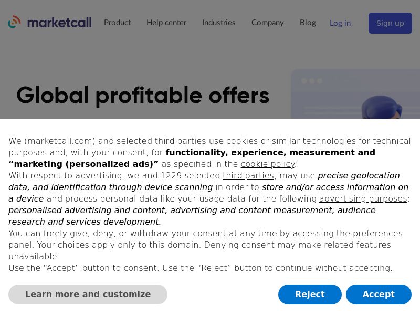Click the blue character illustration

point(382,107)
